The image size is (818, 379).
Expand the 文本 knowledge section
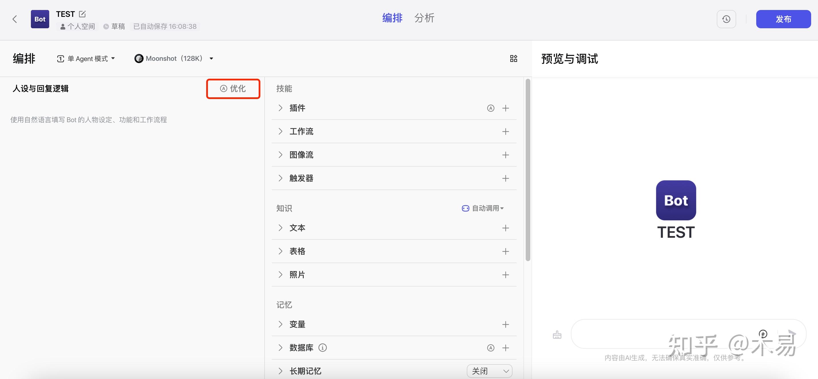[280, 228]
